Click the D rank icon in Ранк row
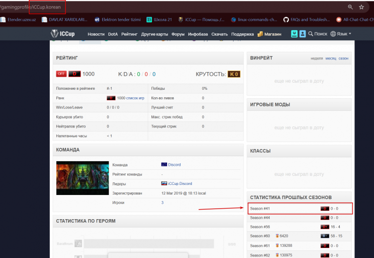The image size is (374, 258). (x=111, y=98)
